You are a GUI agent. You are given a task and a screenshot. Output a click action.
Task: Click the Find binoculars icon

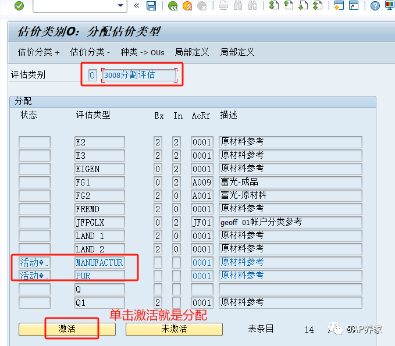tap(238, 6)
